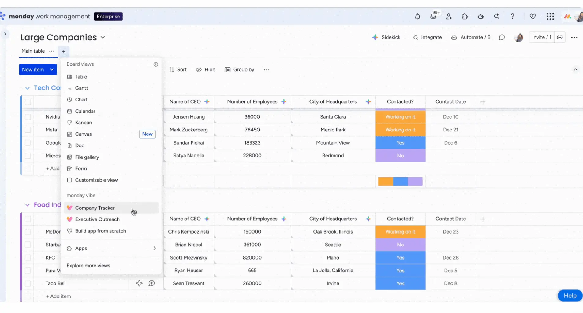Open Hide columns option
Viewport: 583px width, 313px height.
coord(206,70)
